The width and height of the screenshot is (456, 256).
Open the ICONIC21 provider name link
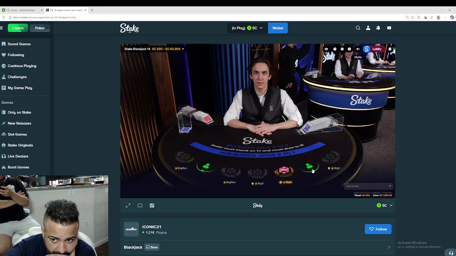point(152,227)
